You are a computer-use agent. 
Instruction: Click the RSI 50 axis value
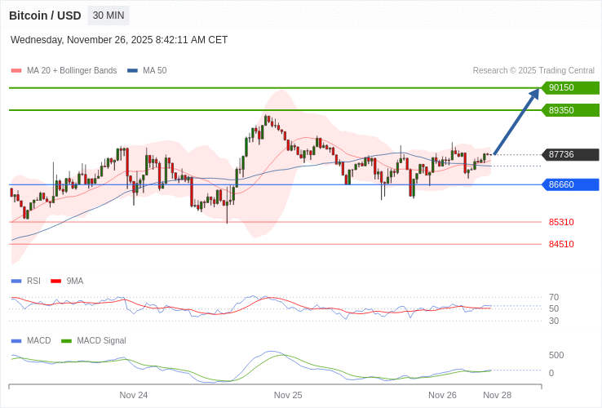(x=554, y=308)
